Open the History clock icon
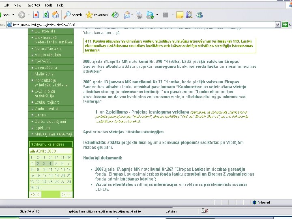Viewport: 292px width, 219px height. point(115,15)
